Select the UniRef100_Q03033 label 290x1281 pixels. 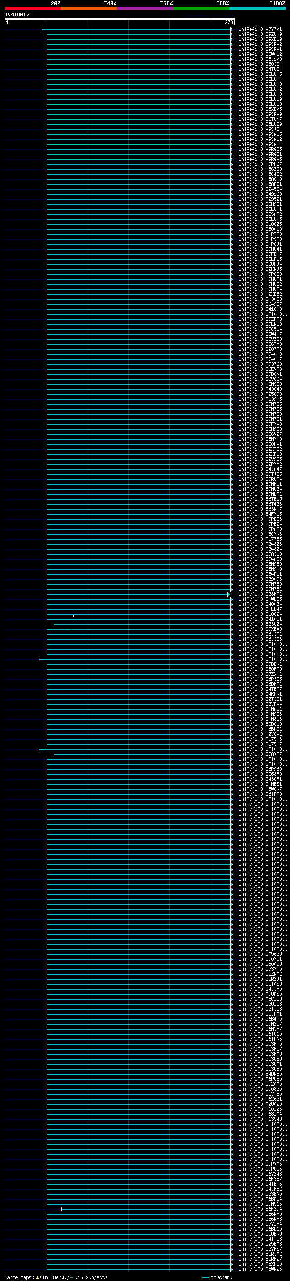click(260, 299)
